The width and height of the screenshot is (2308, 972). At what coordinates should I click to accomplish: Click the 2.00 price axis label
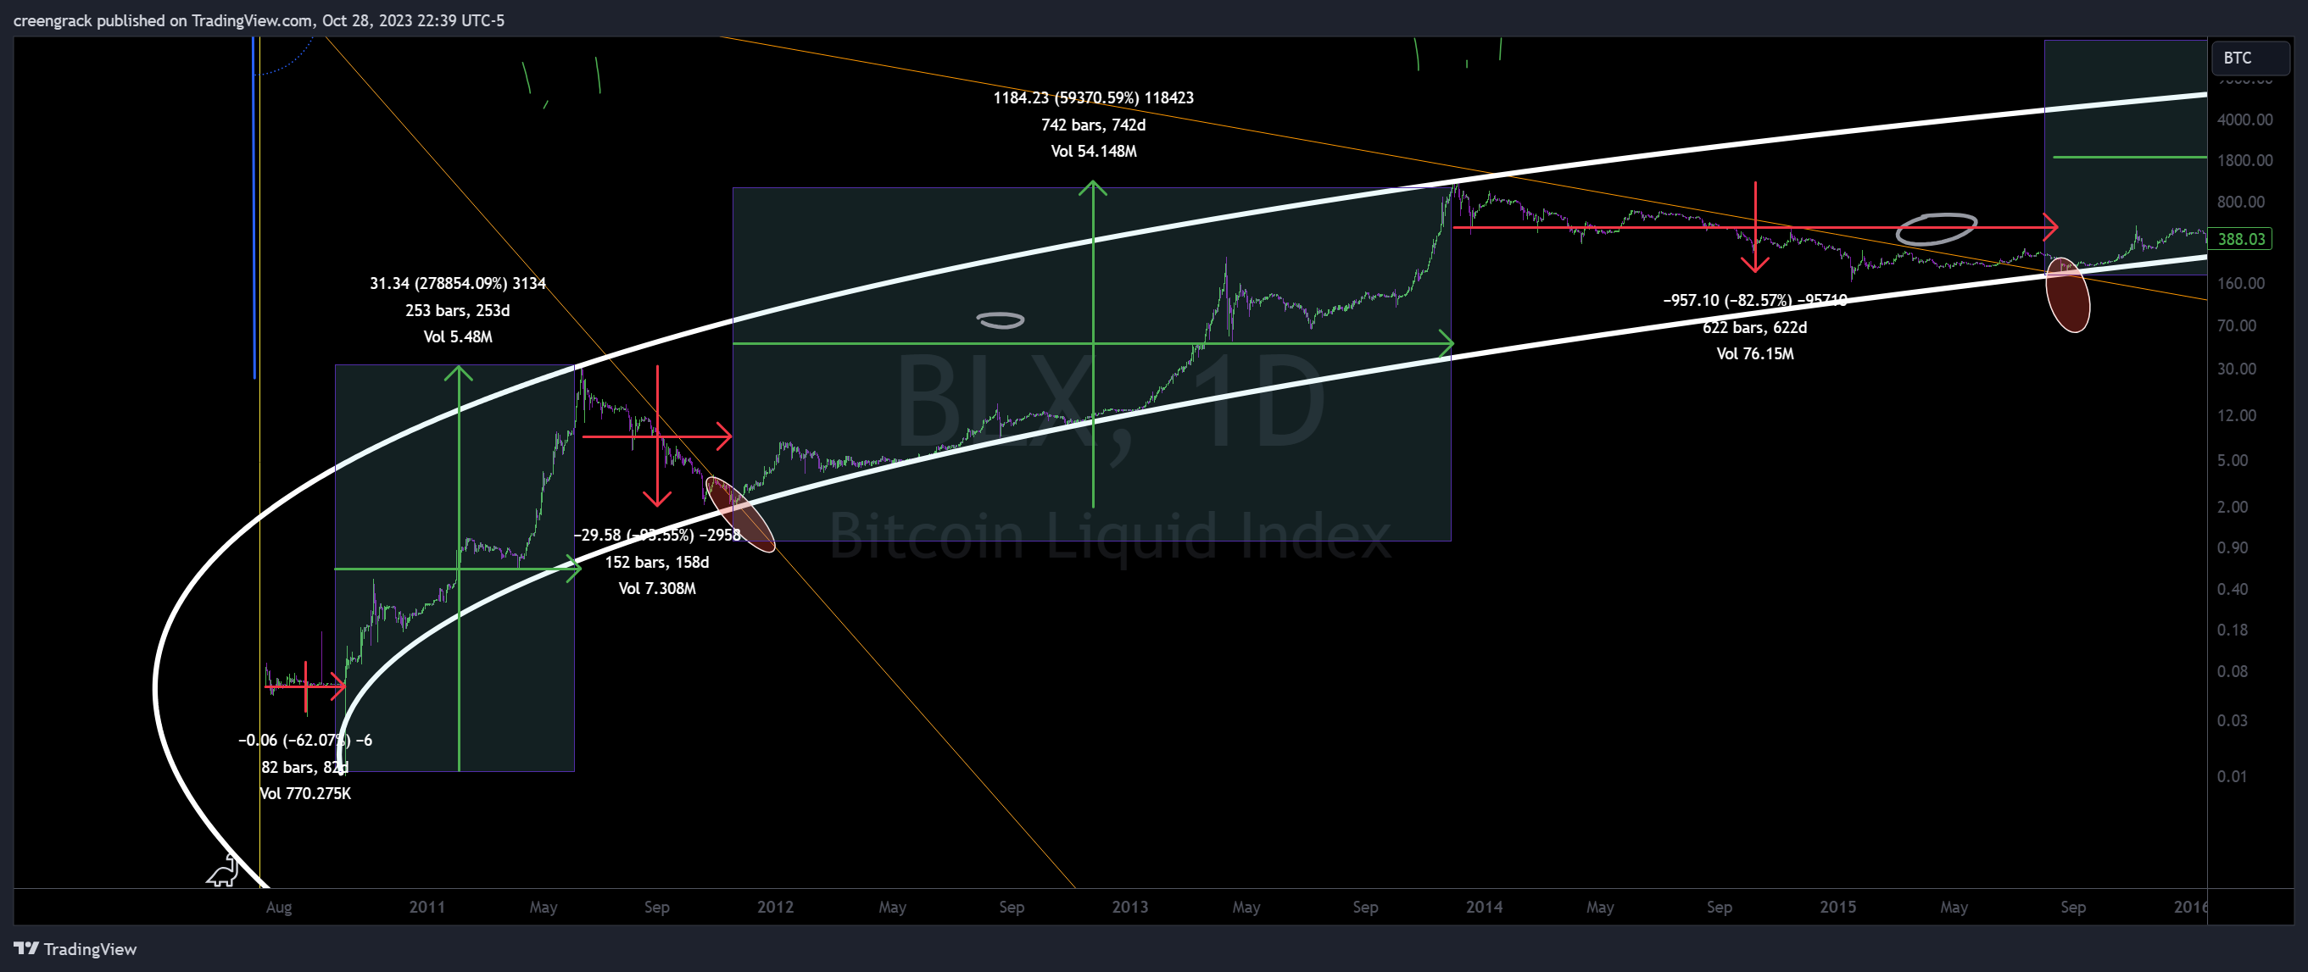(x=2233, y=506)
